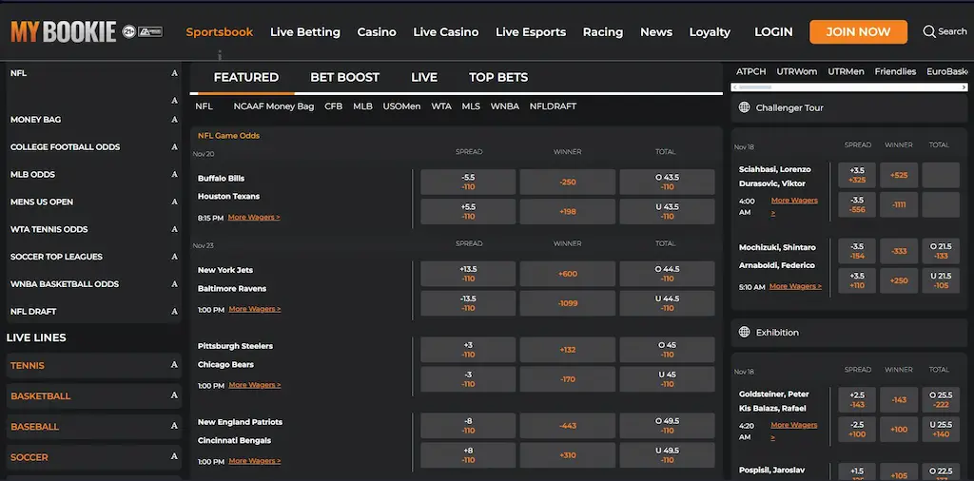The image size is (974, 481).
Task: Pick Houston Texans +198 moneyline
Action: pyautogui.click(x=568, y=212)
